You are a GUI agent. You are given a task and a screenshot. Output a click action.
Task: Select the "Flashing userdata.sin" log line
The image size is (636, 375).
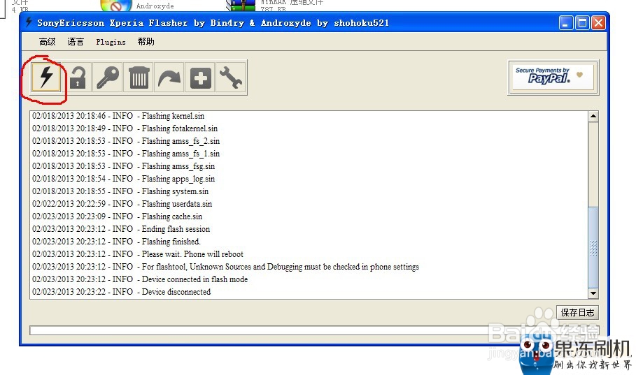click(122, 204)
